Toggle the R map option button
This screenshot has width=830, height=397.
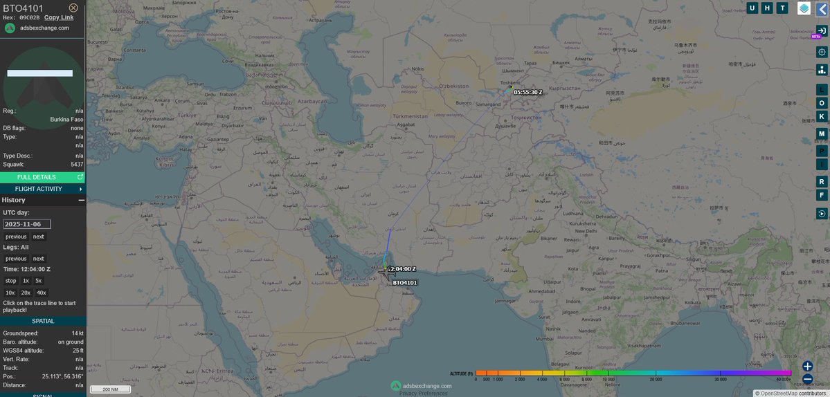pos(822,182)
